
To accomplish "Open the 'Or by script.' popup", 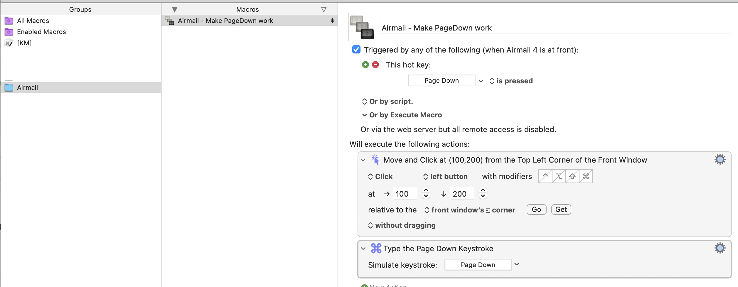I will [x=387, y=101].
